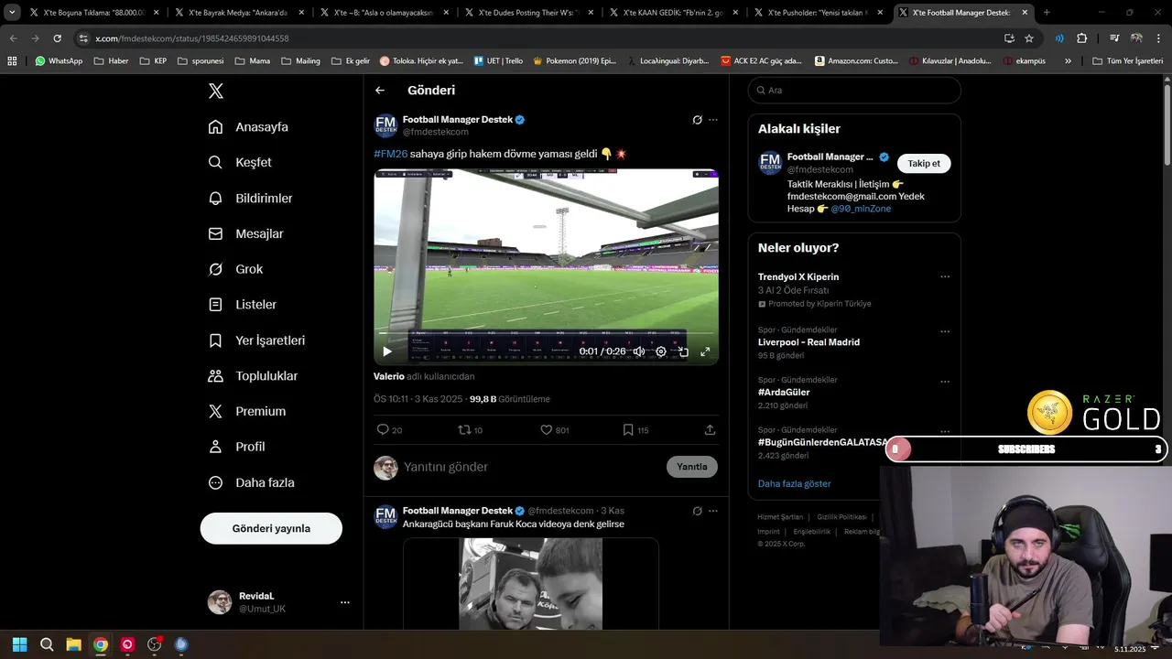Open Mesajlar messages
This screenshot has width=1172, height=659.
tap(245, 233)
